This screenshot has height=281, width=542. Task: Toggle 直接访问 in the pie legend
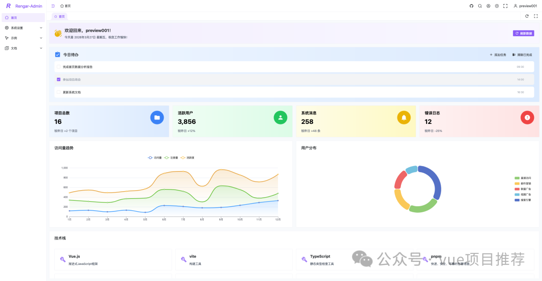point(522,178)
